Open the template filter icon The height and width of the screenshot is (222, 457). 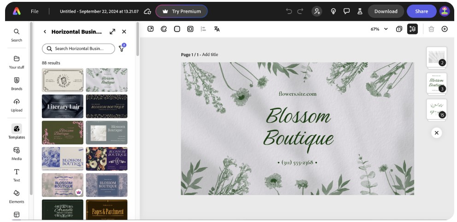[122, 48]
